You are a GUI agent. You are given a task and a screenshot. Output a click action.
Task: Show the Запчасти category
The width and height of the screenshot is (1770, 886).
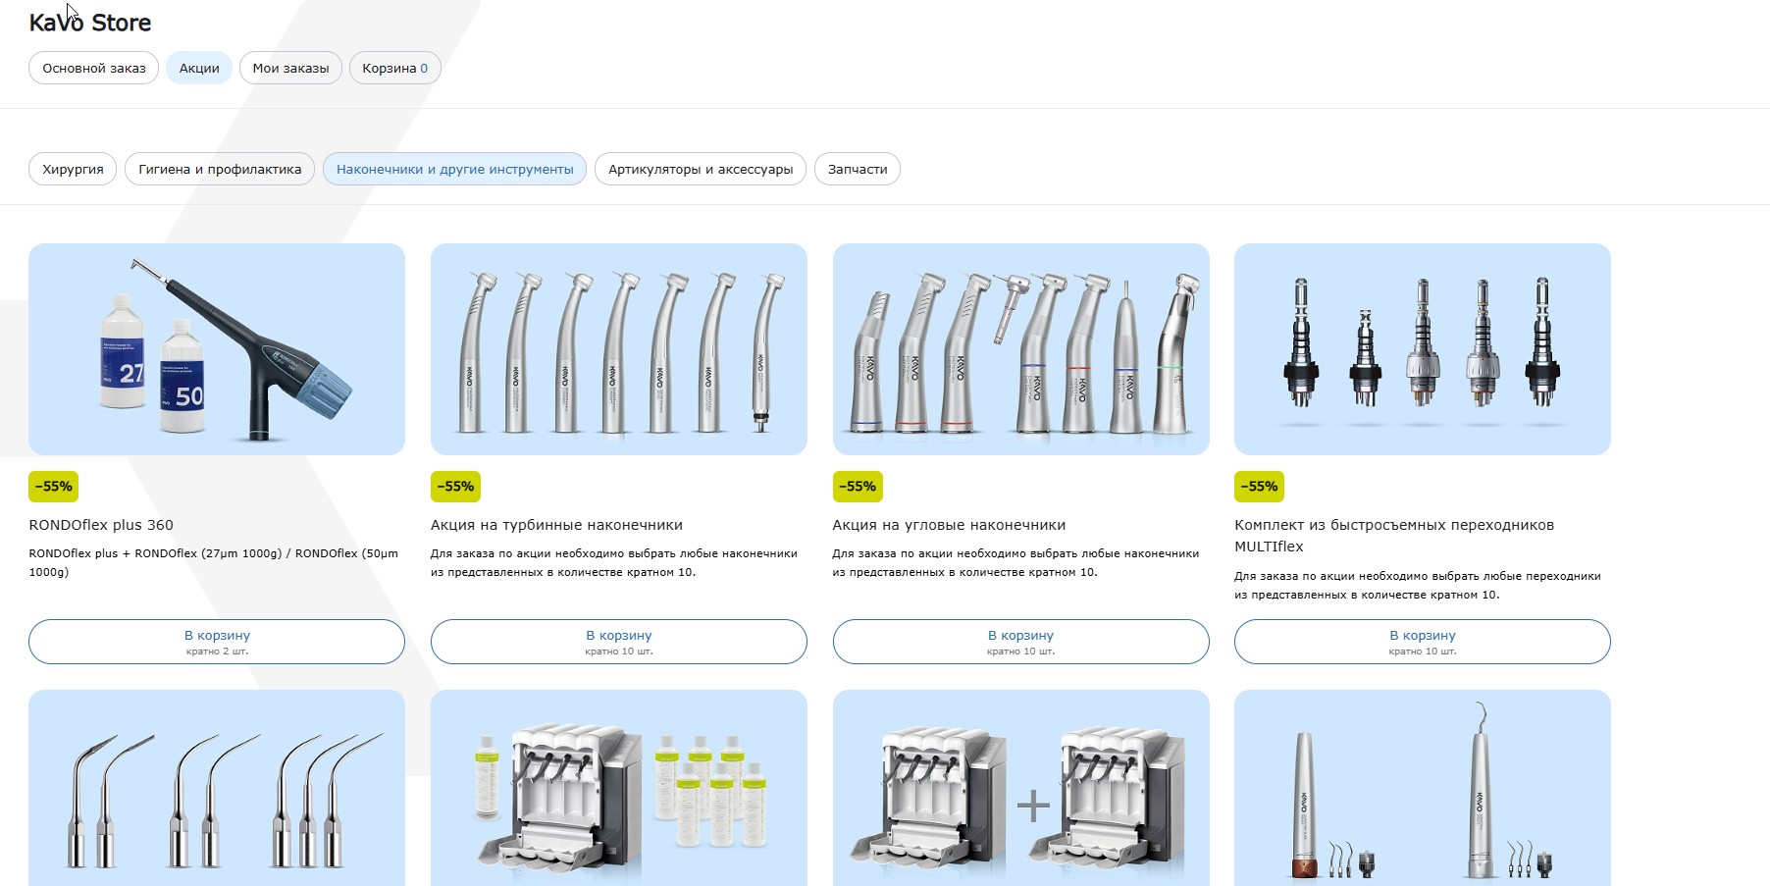858,169
